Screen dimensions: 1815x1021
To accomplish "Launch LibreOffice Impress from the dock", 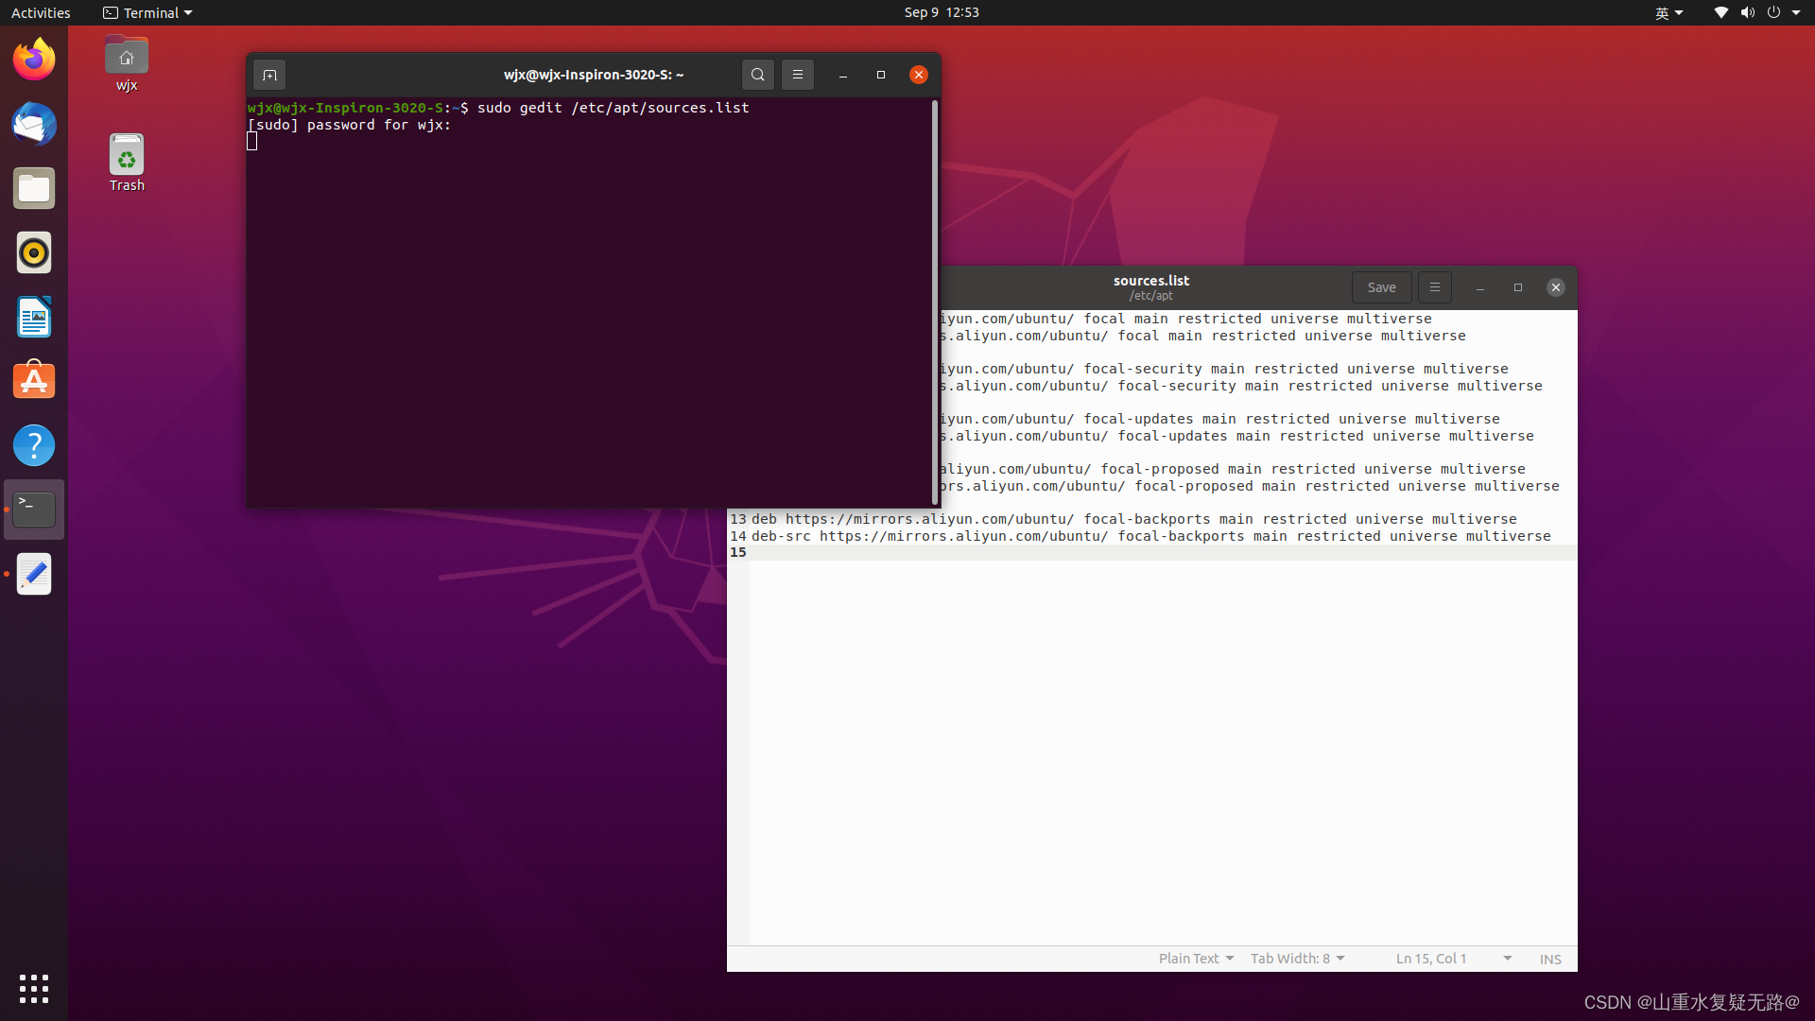I will (x=34, y=317).
